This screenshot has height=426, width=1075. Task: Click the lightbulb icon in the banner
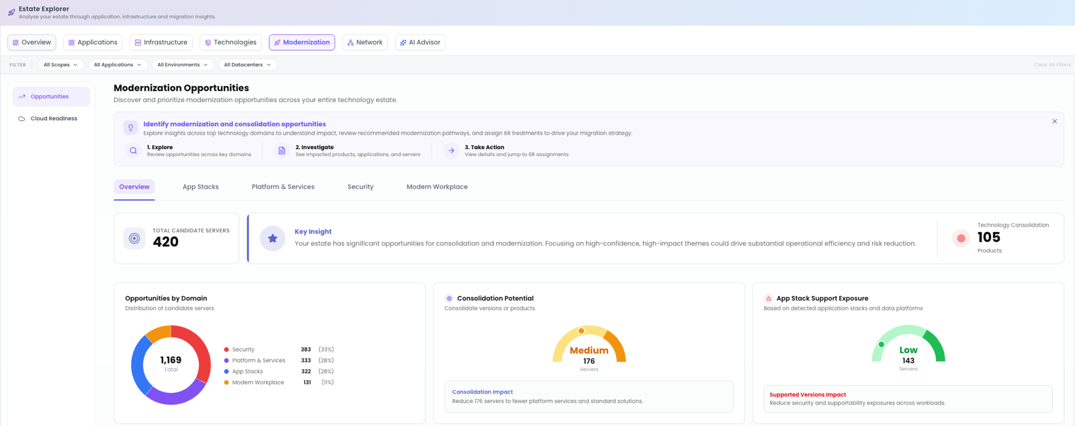pos(130,127)
